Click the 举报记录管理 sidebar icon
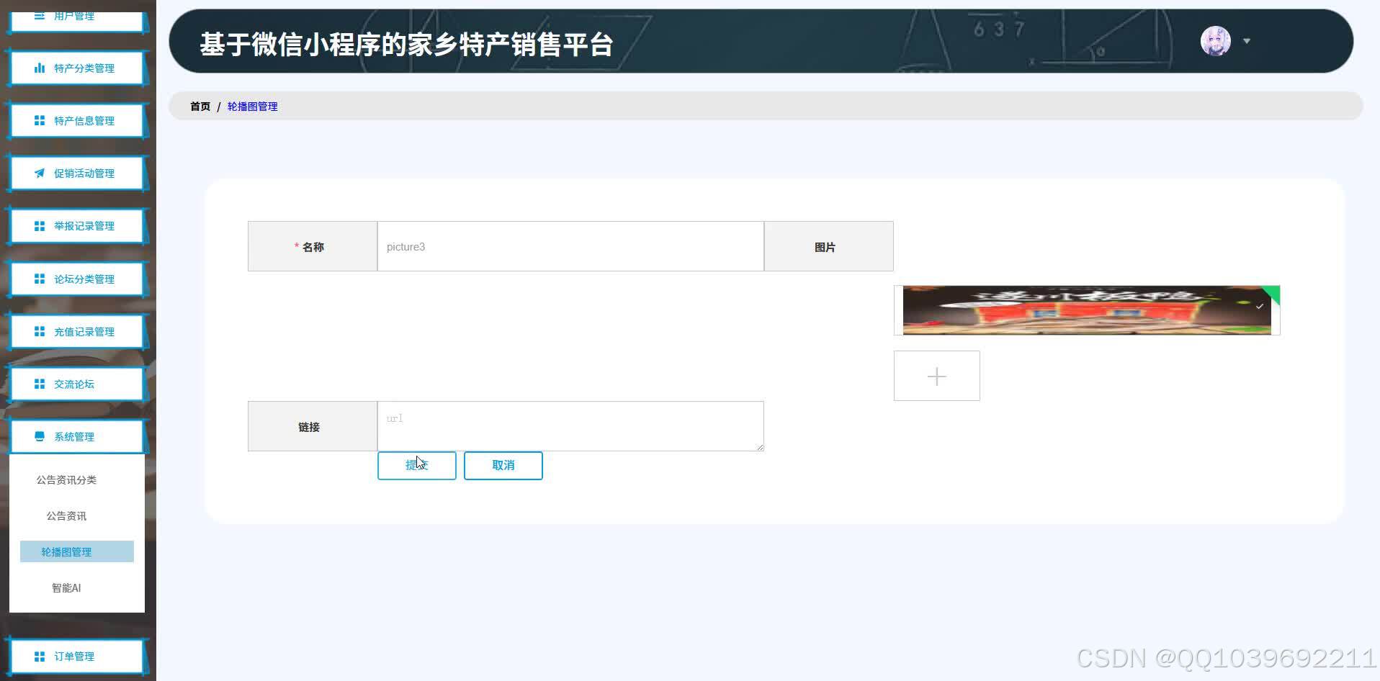Image resolution: width=1380 pixels, height=681 pixels. tap(40, 225)
